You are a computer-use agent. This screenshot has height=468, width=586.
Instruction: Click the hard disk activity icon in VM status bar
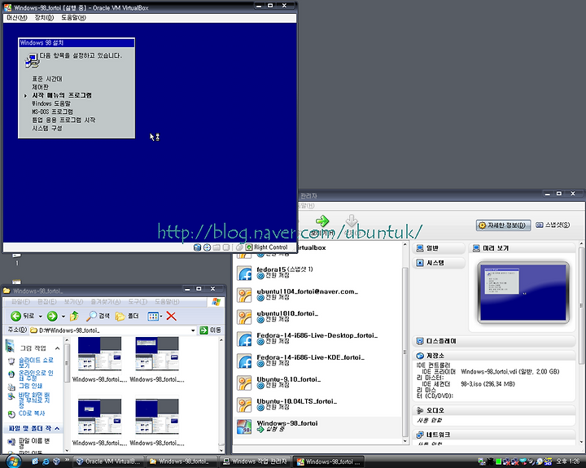(x=197, y=247)
